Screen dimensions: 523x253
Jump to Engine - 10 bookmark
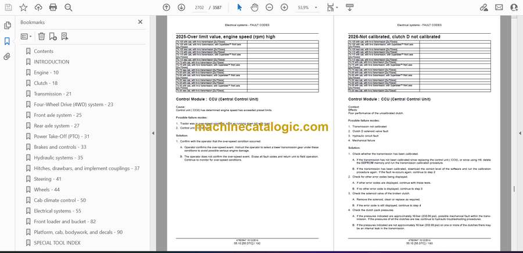46,73
